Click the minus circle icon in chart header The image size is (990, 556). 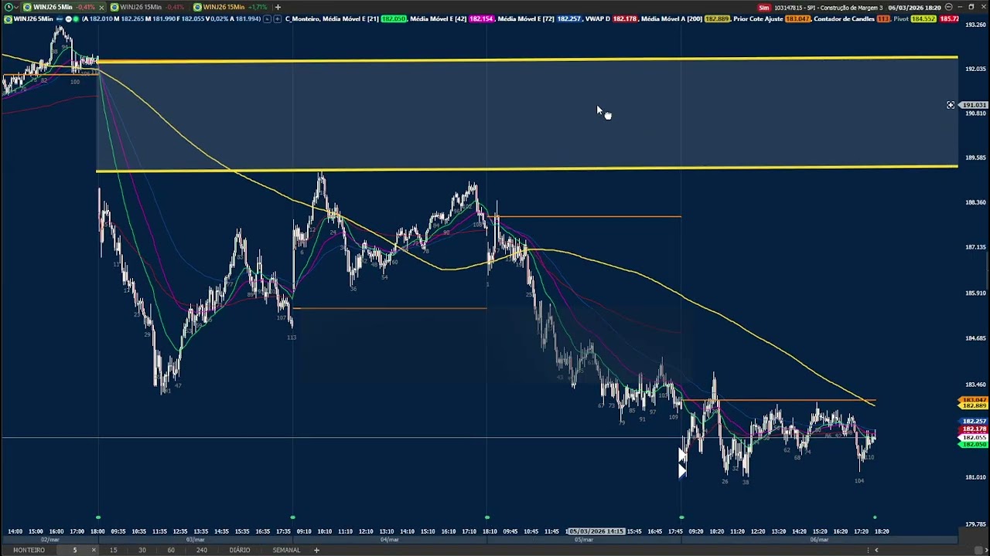click(x=68, y=19)
